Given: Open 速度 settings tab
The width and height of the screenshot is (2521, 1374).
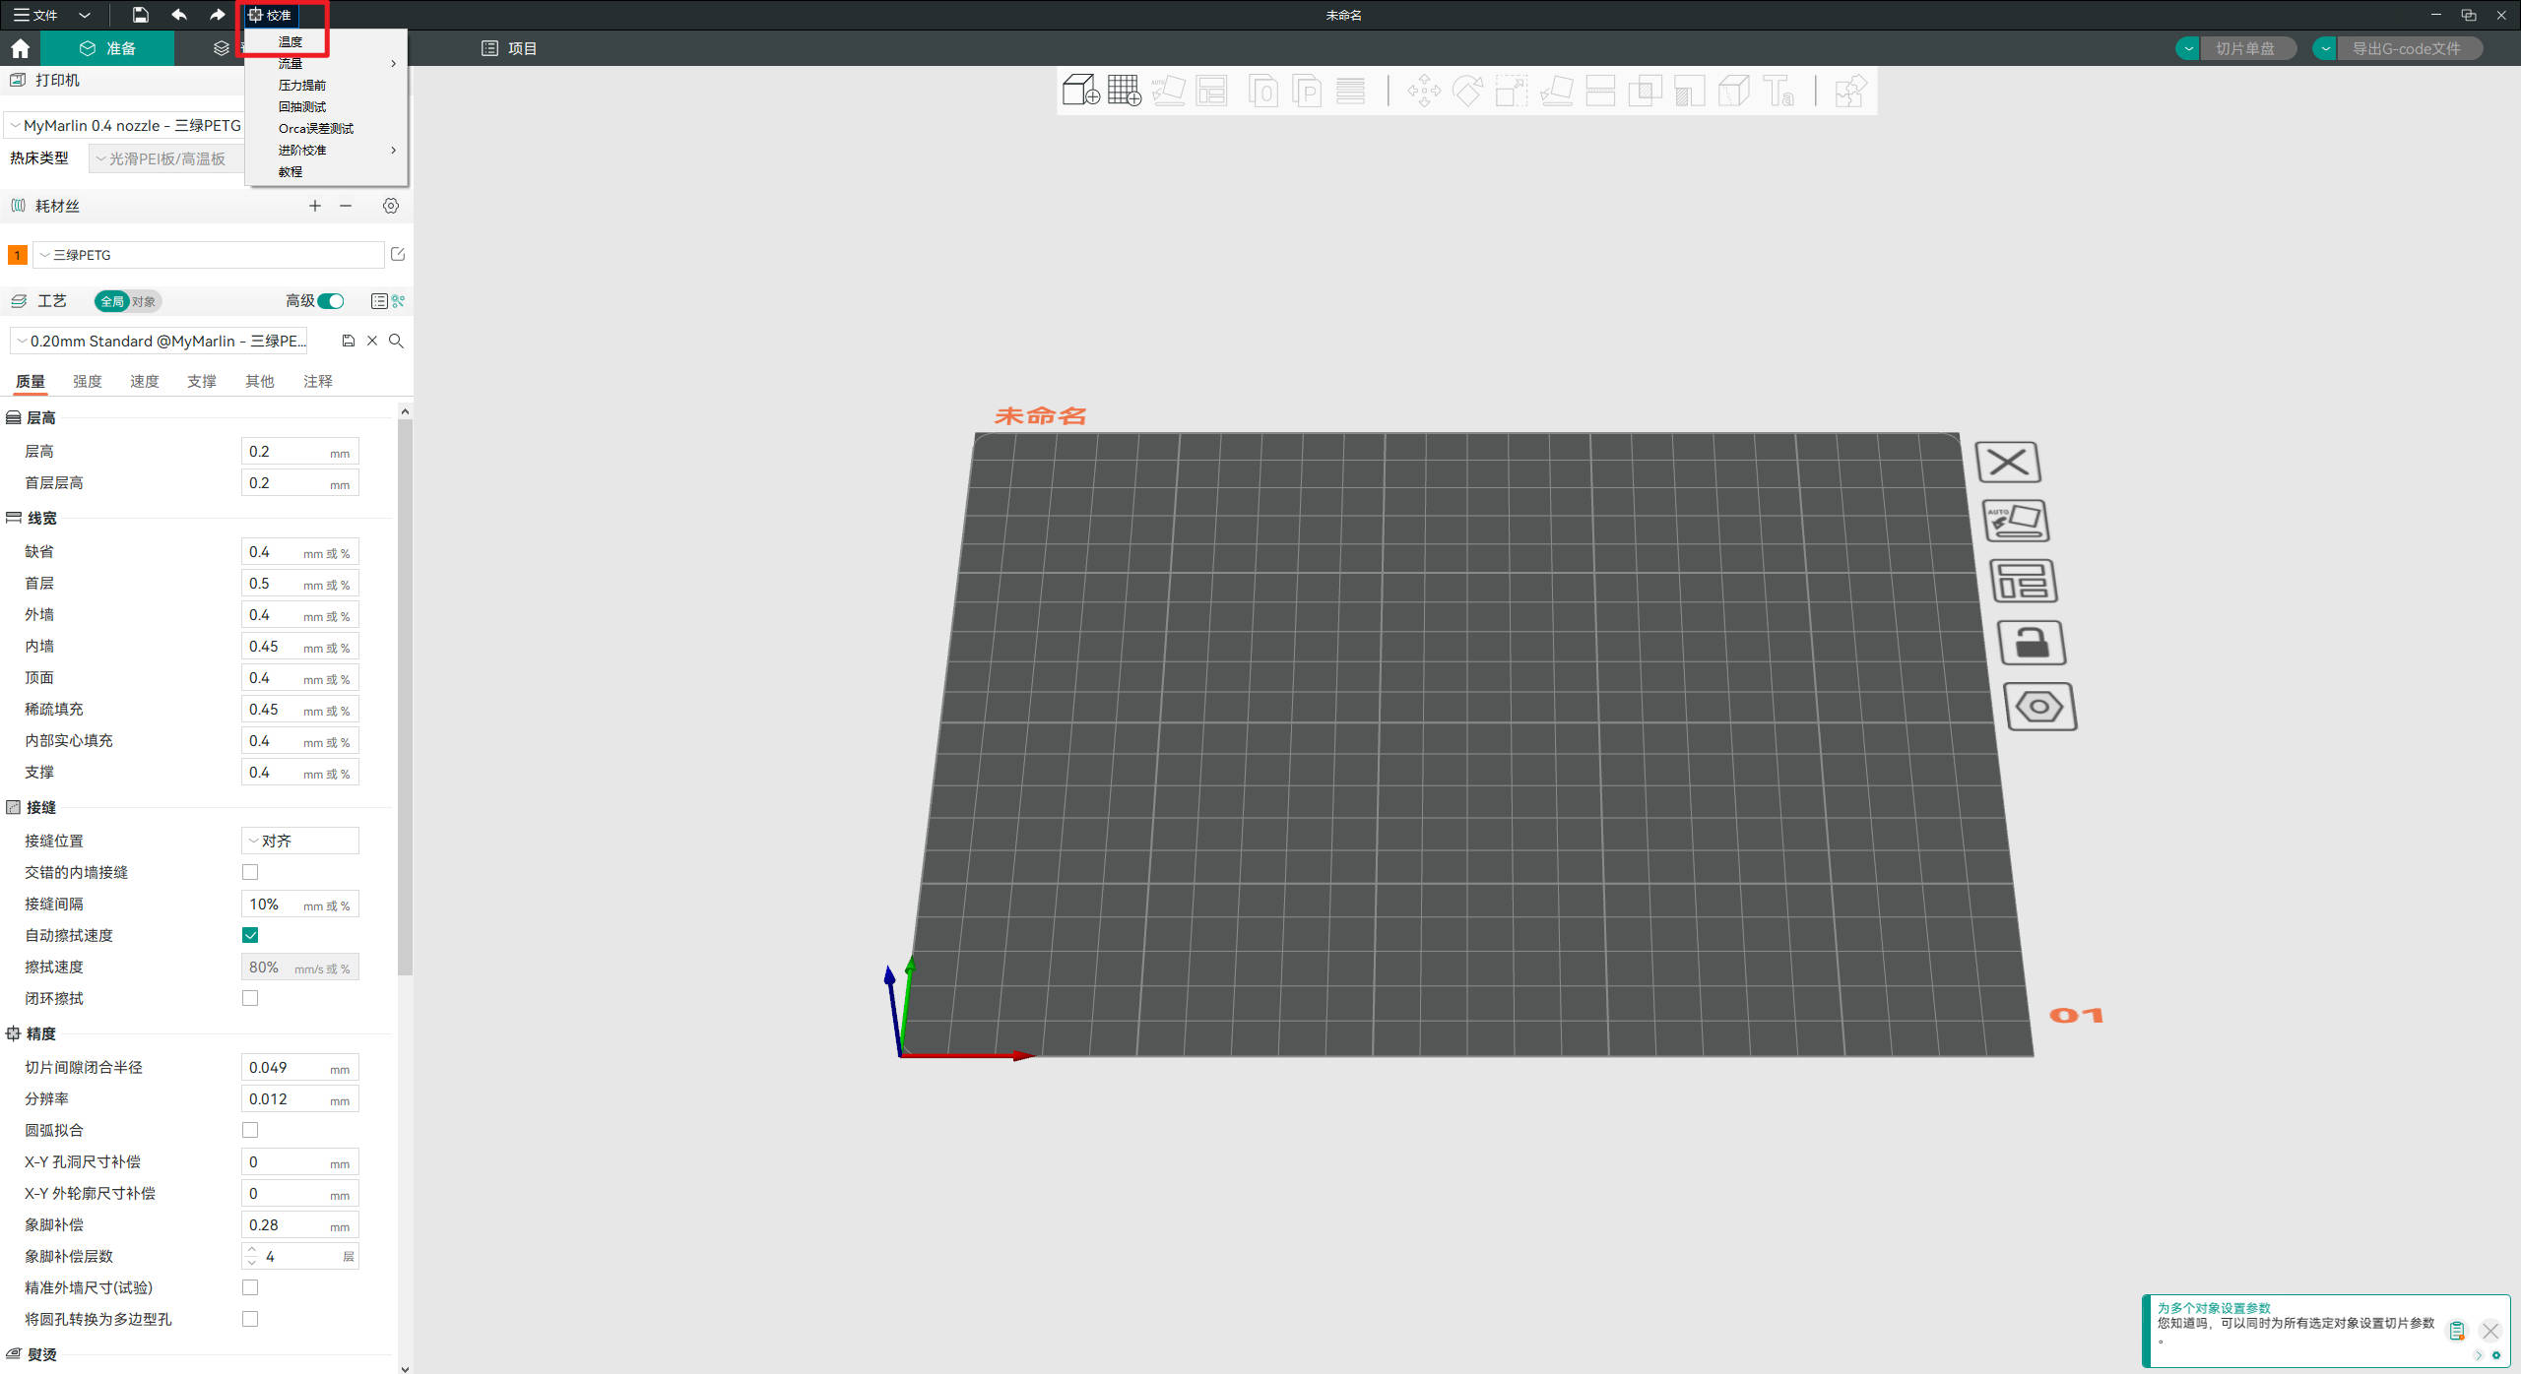Looking at the screenshot, I should (x=144, y=381).
